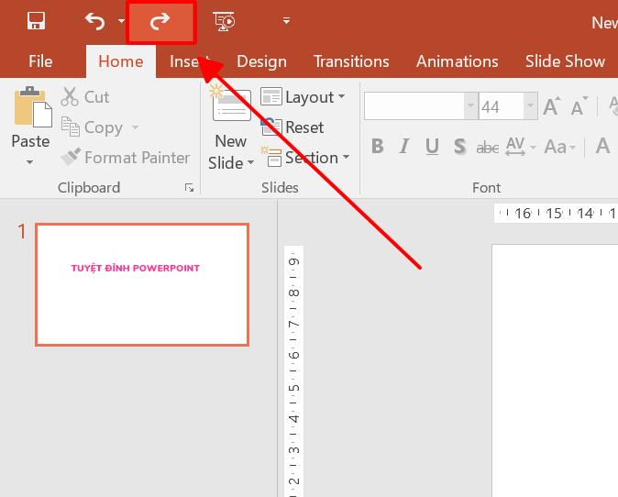The image size is (618, 497).
Task: Open Change Case menu
Action: coord(560,147)
